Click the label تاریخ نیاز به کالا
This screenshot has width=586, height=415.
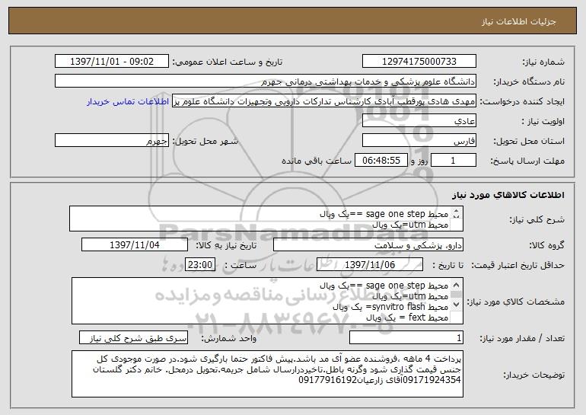point(227,245)
